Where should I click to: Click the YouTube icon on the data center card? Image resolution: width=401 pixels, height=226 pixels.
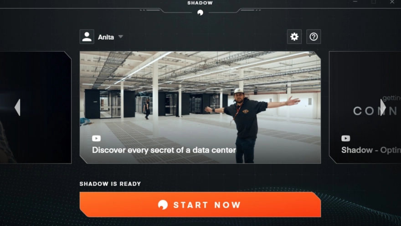click(97, 138)
